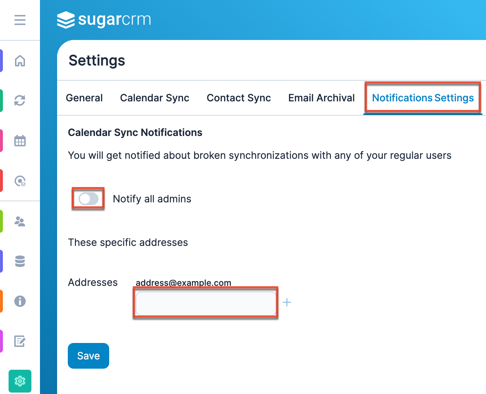This screenshot has height=394, width=486.
Task: Switch to the Calendar Sync tab
Action: pos(155,98)
